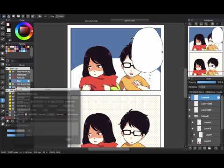Click the check mark tool icon
The height and width of the screenshot is (168, 224).
click(2, 39)
